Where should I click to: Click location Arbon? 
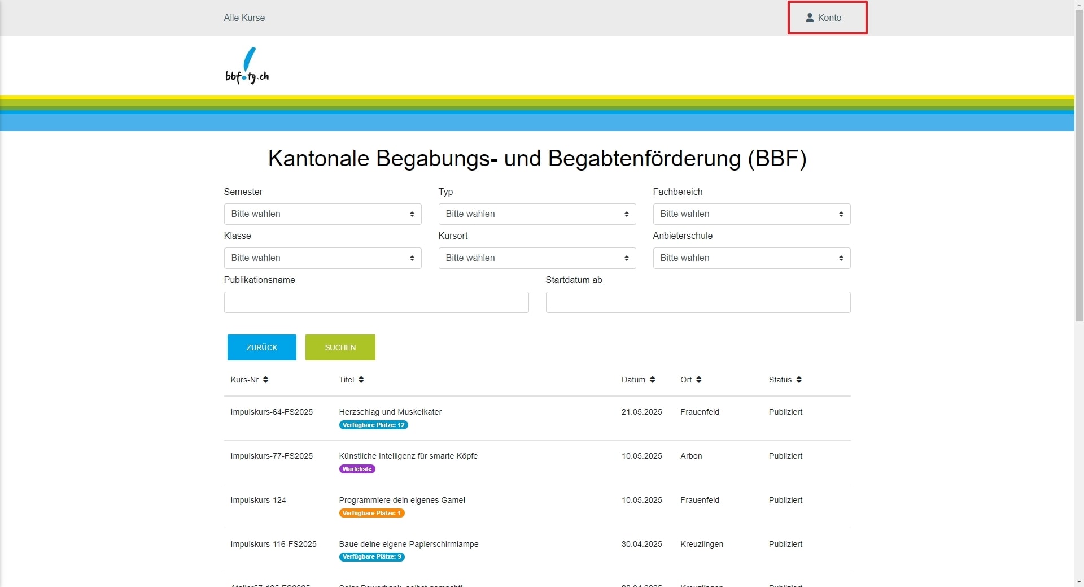tap(691, 456)
